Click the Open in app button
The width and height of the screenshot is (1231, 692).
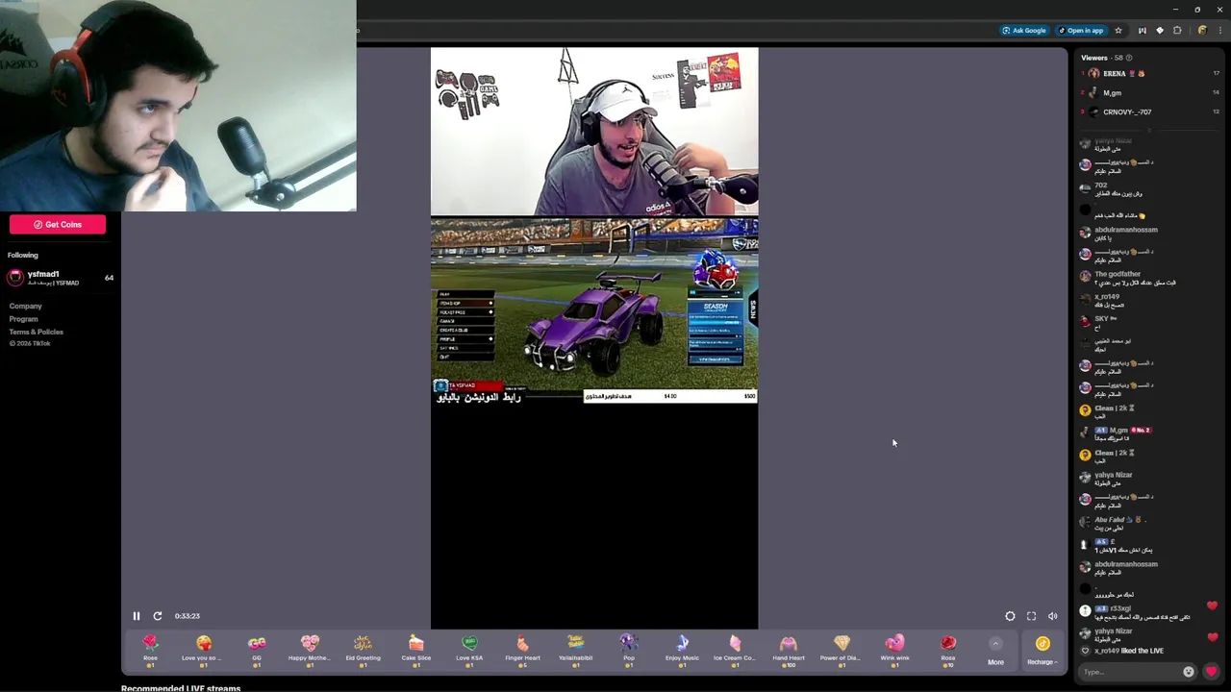tap(1080, 30)
